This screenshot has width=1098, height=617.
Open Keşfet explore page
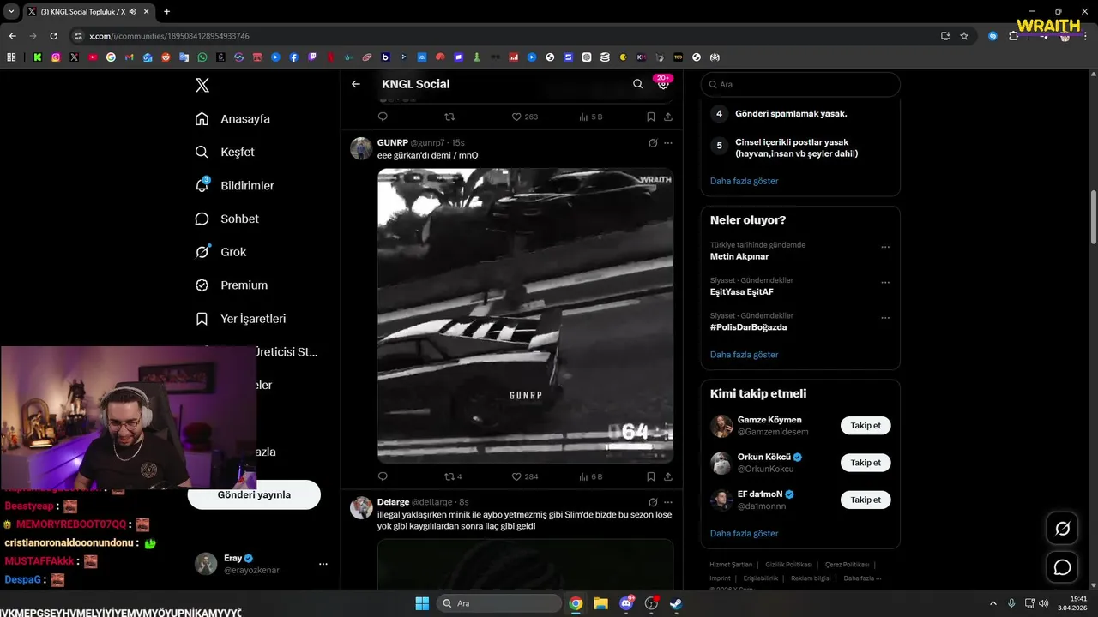coord(225,152)
